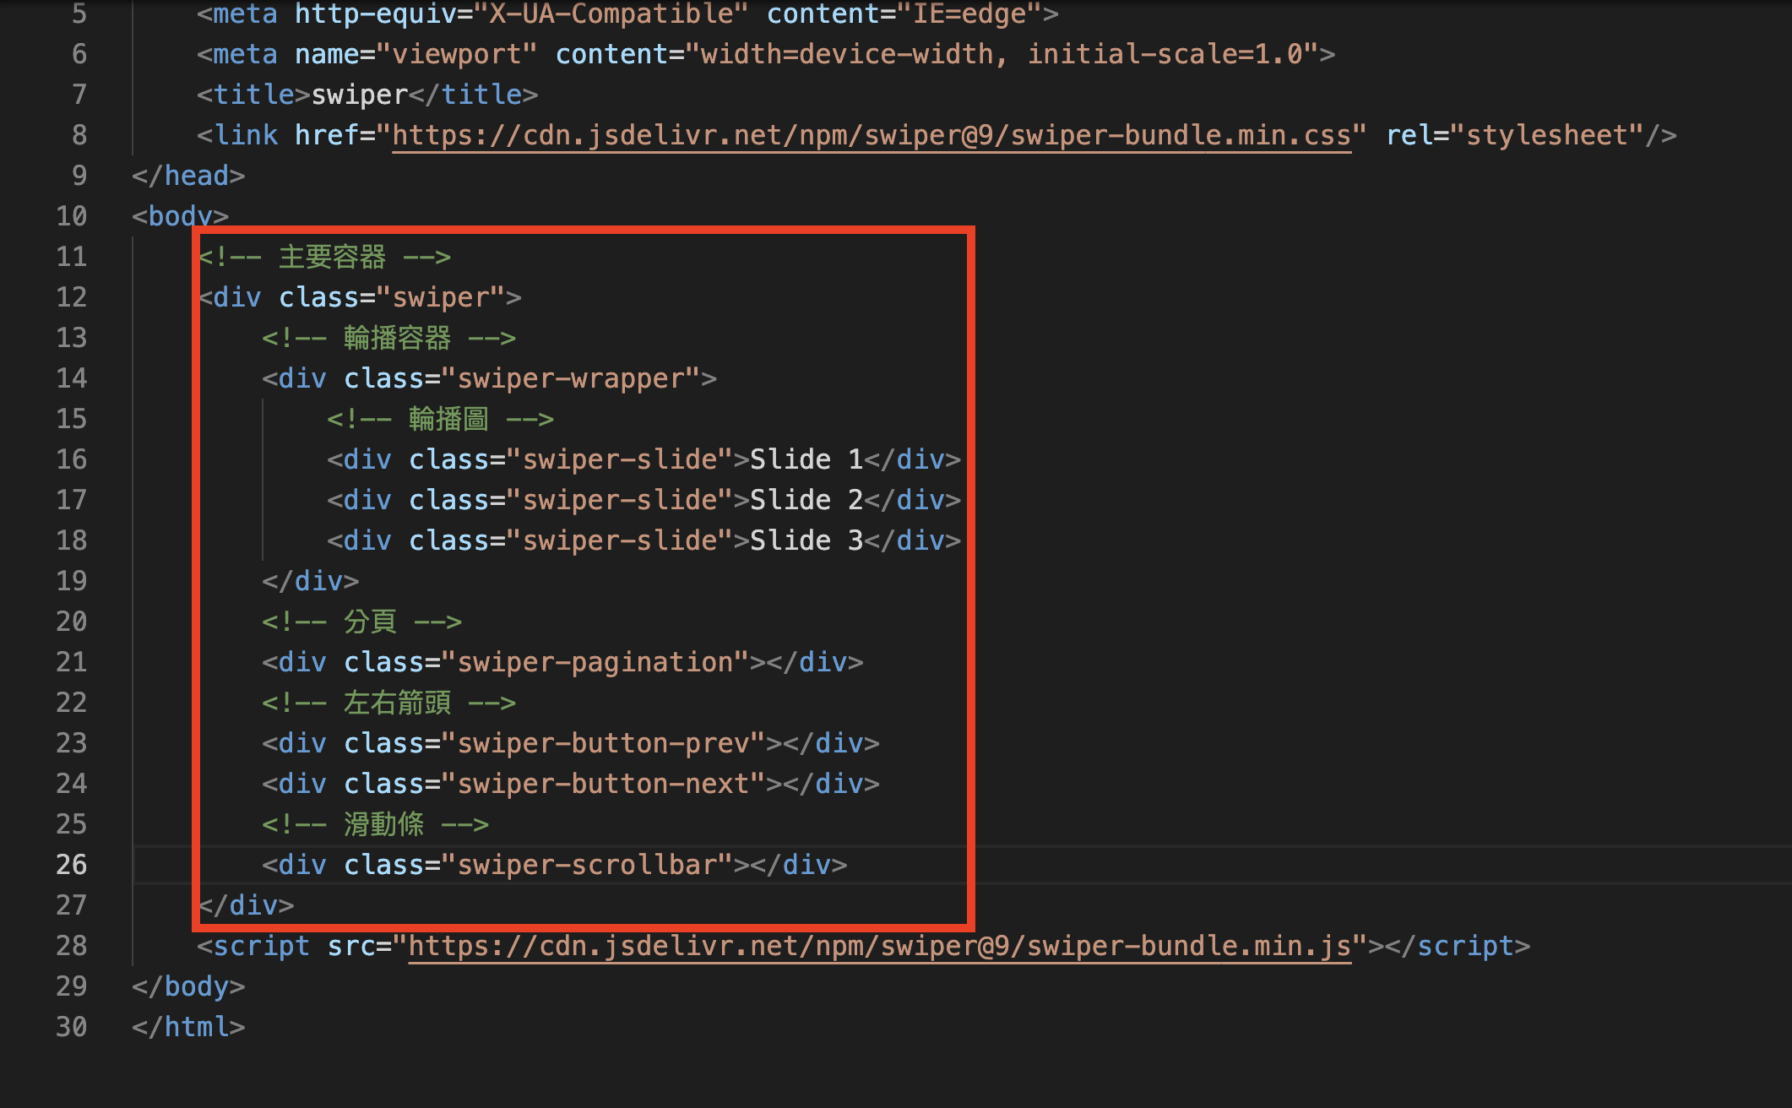Click the closing div tag on line 27

click(x=246, y=905)
